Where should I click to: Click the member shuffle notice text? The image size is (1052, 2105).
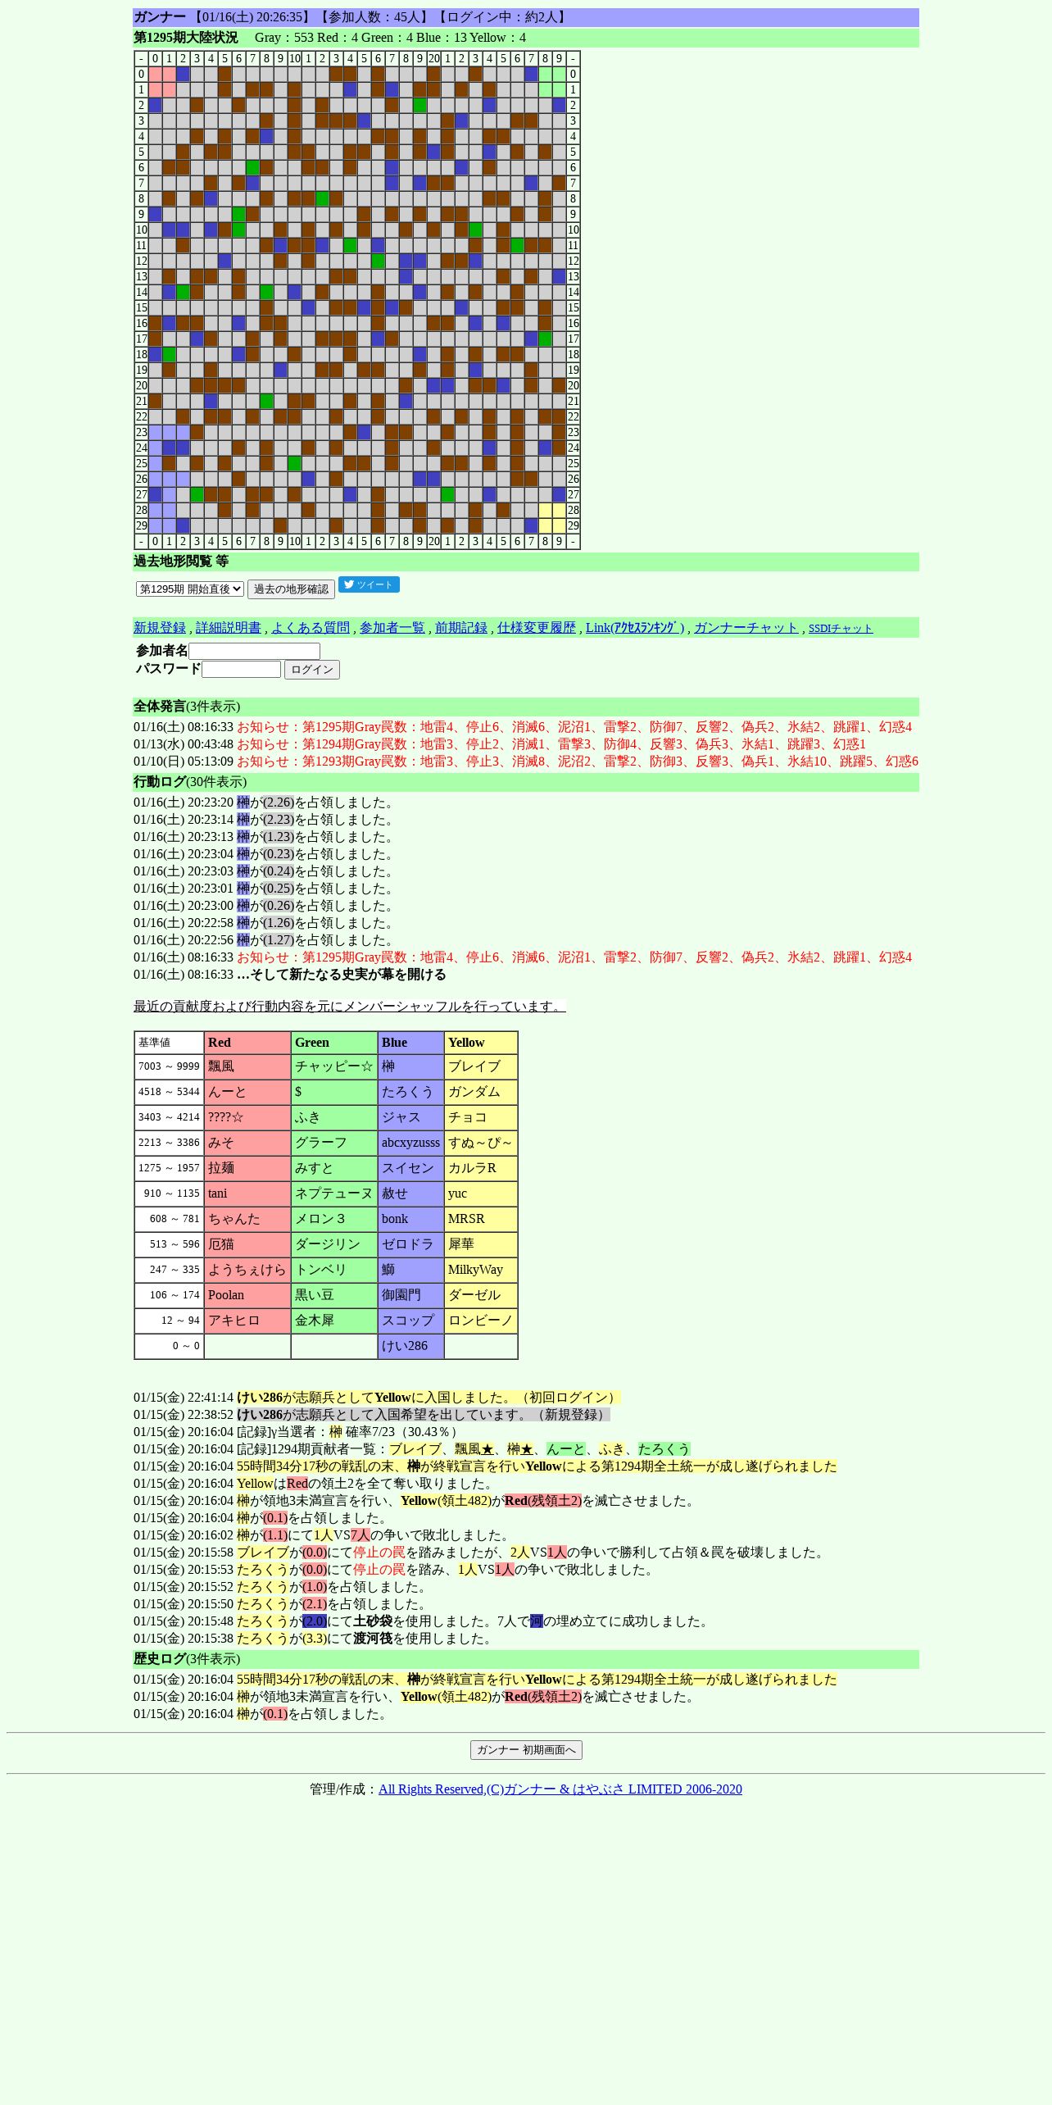(349, 1007)
